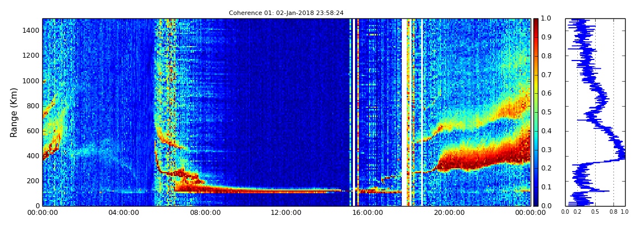This screenshot has width=639, height=226.
Task: Click the 800 range axis tick label
Action: point(34,106)
